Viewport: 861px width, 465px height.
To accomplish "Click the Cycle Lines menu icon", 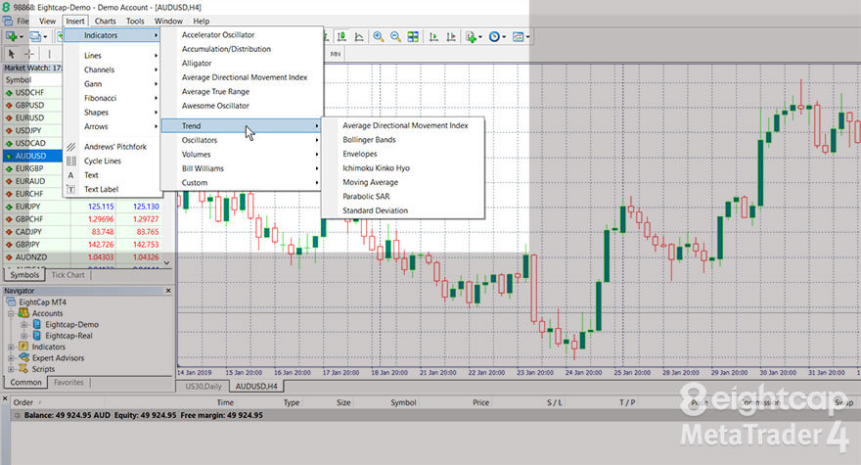I will coord(71,162).
